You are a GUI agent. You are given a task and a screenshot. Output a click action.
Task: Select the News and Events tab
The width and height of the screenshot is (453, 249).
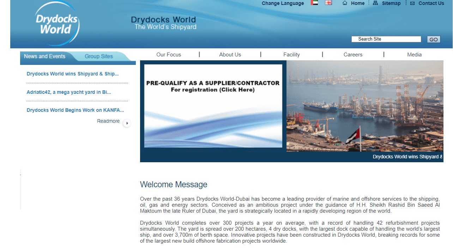click(x=45, y=56)
